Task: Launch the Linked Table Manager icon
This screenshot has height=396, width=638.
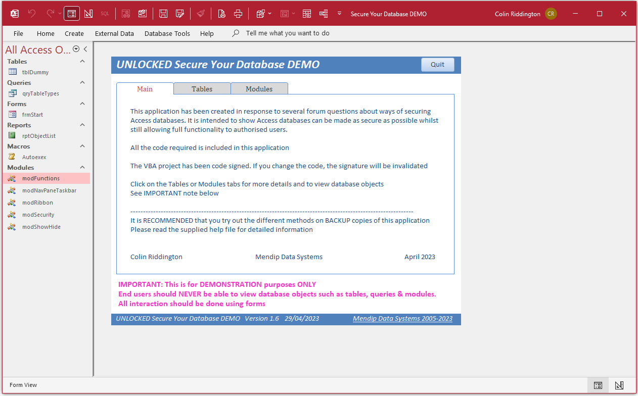Action: tap(307, 14)
